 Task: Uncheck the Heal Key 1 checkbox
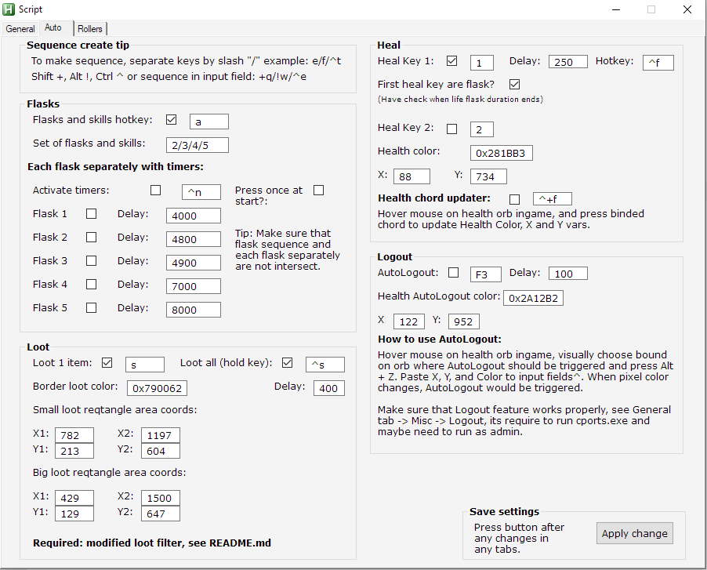click(x=451, y=61)
